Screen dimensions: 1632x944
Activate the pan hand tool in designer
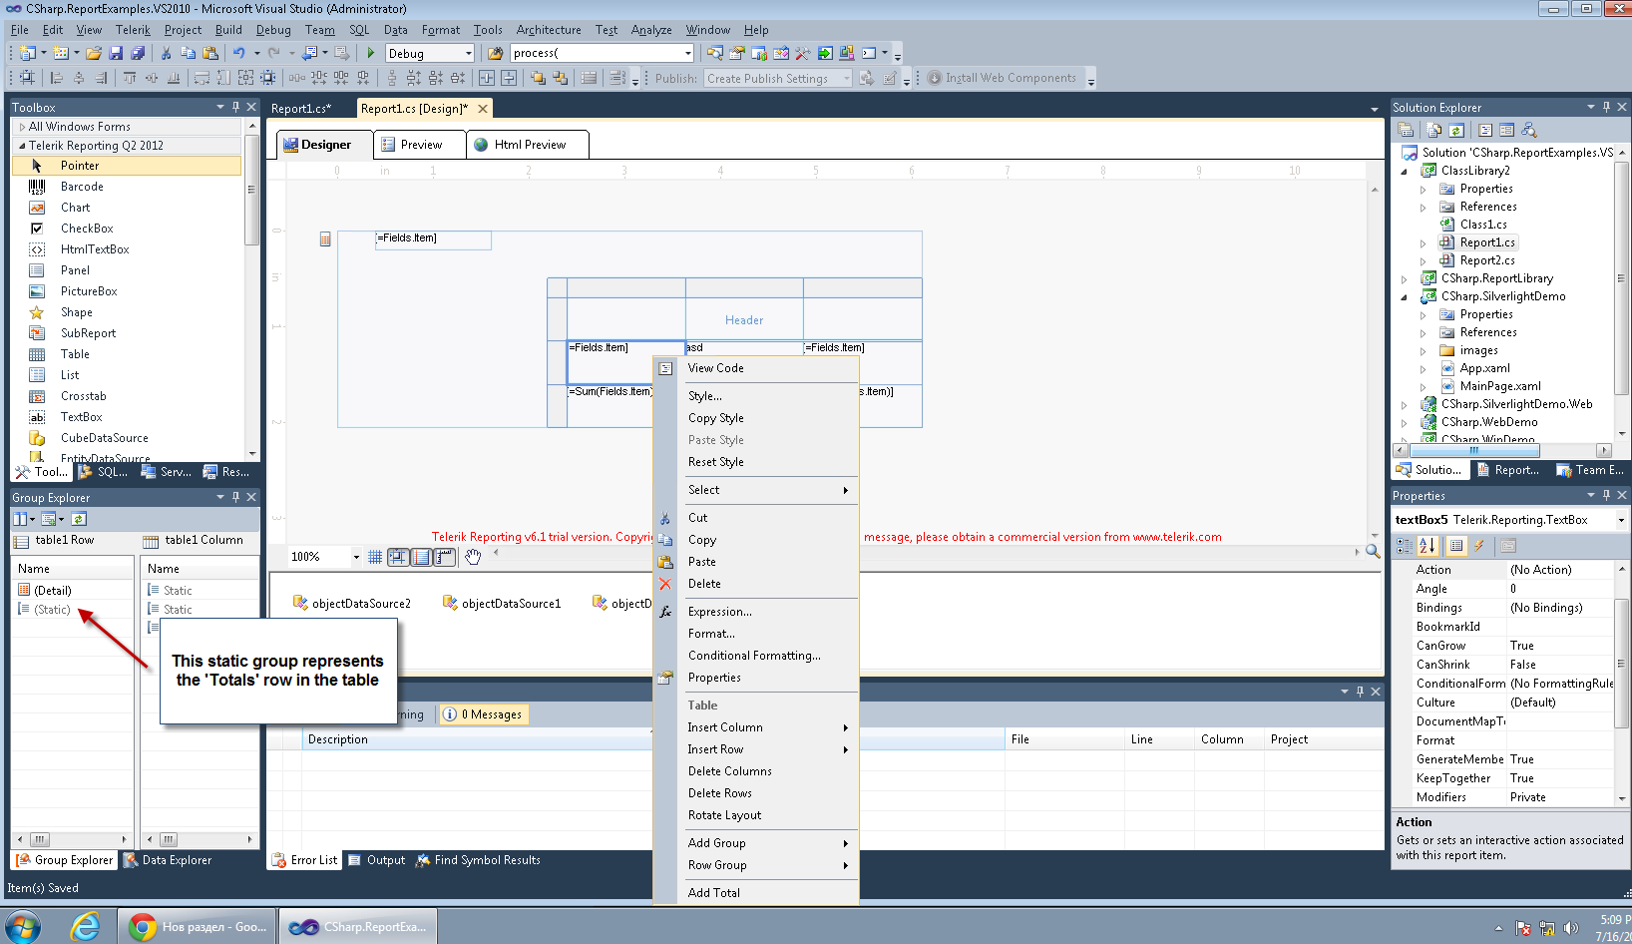(473, 557)
